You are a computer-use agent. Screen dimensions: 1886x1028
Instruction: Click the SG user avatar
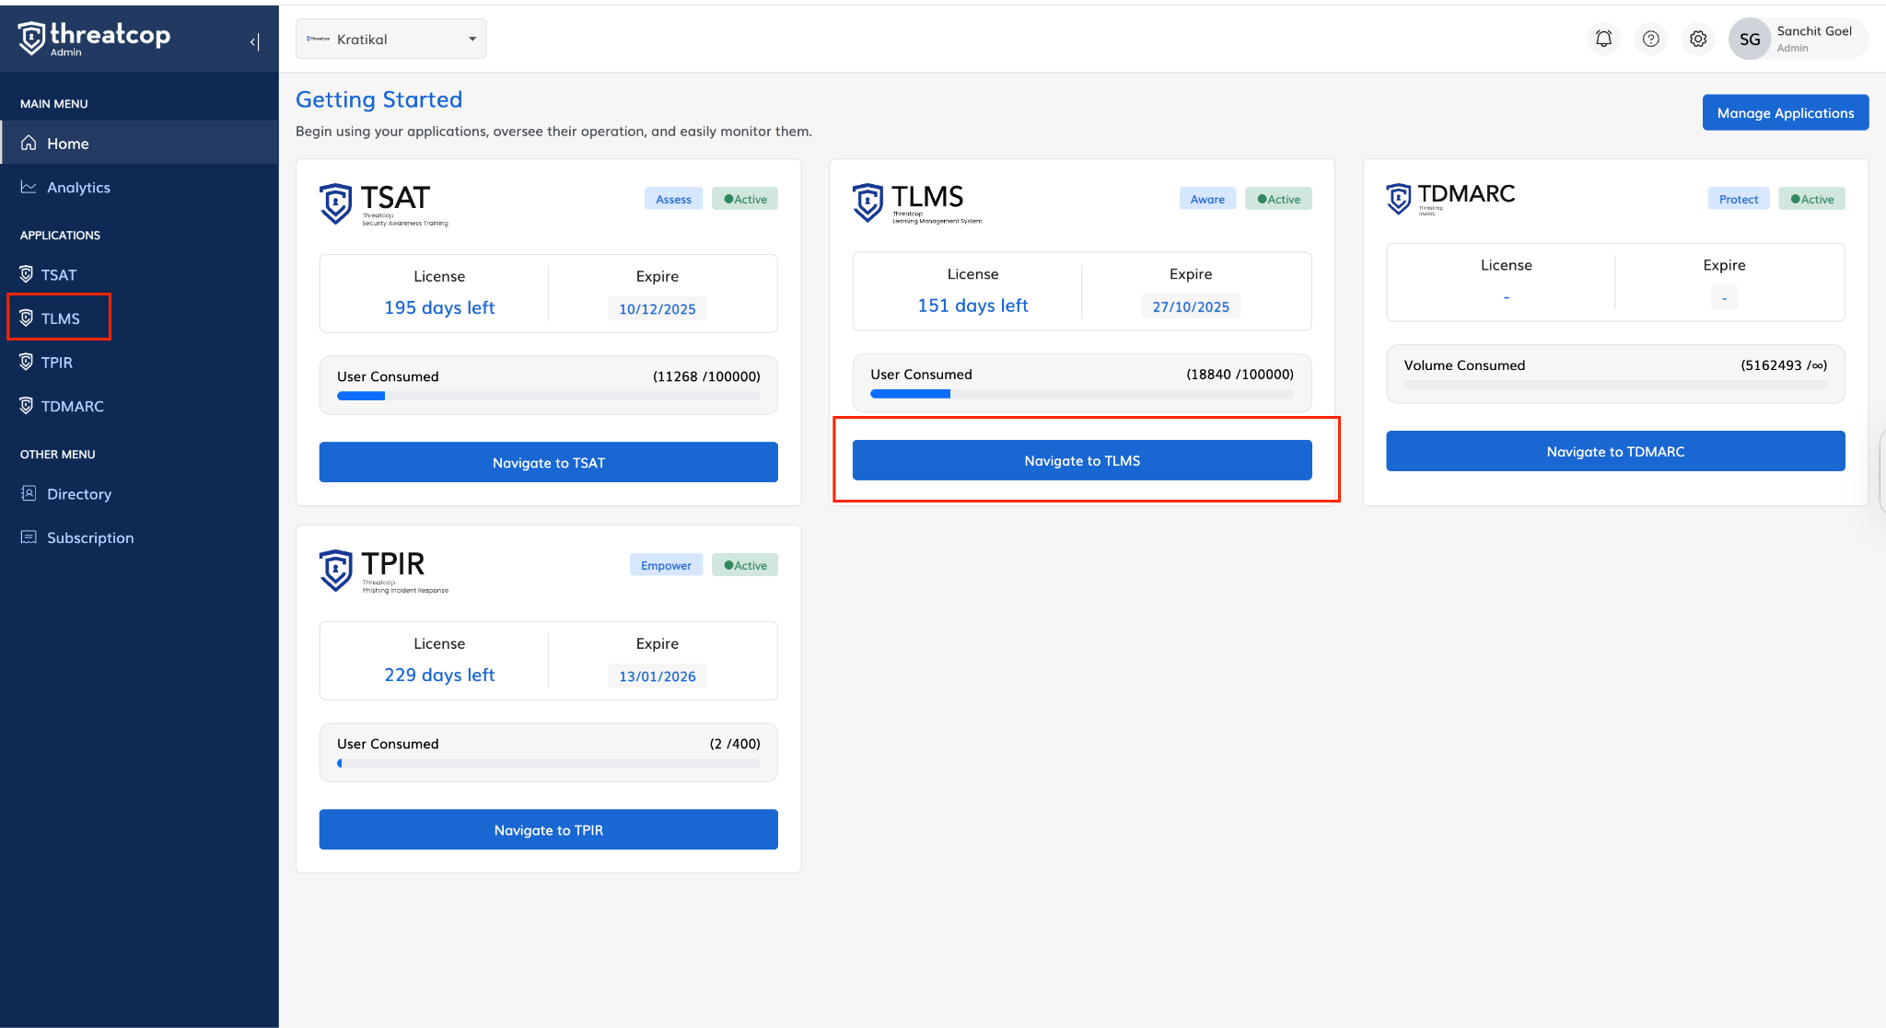point(1750,39)
